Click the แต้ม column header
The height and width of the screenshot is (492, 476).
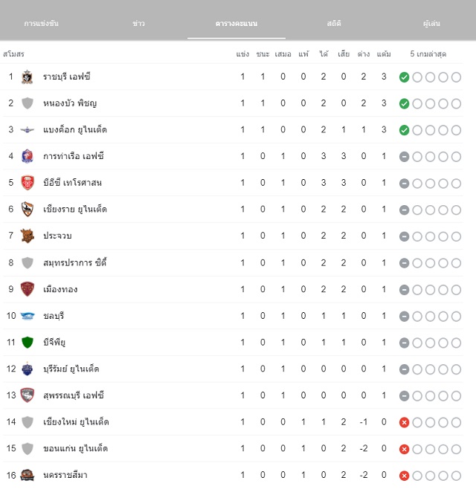384,54
